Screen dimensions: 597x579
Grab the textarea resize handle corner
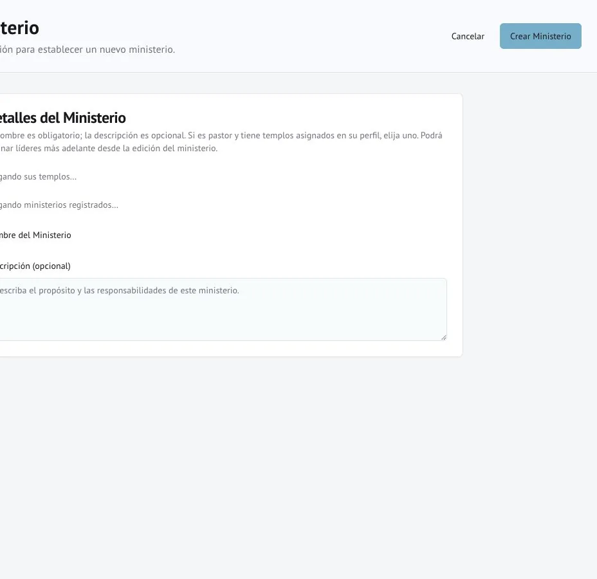tap(443, 337)
